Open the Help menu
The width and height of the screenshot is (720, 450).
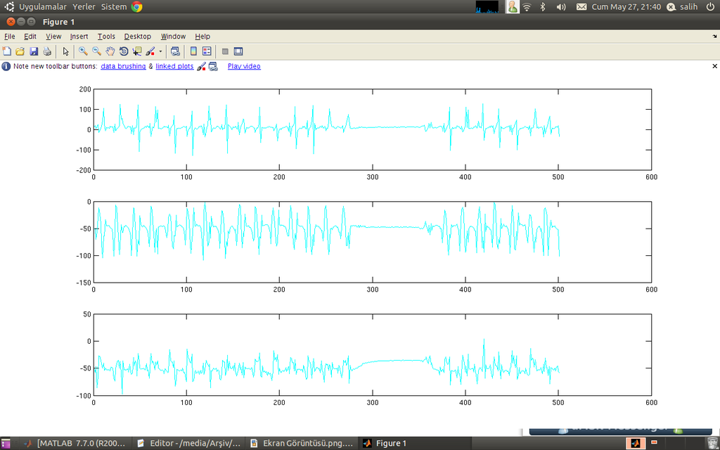pyautogui.click(x=202, y=37)
